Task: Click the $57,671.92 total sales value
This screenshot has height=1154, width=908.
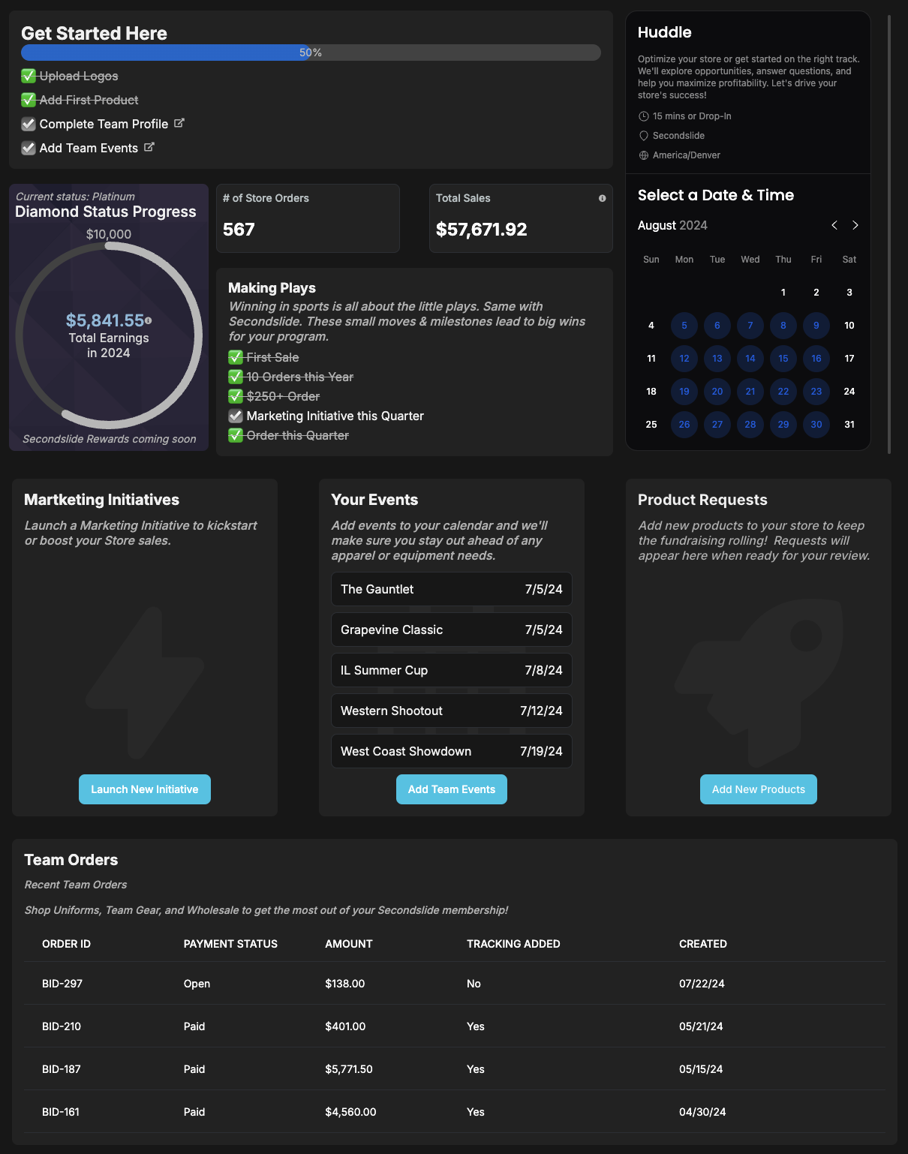Action: tap(482, 230)
